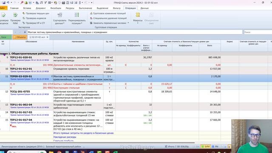Click Итого прямые затраты по разделу link
The image size is (272, 153).
tap(83, 133)
